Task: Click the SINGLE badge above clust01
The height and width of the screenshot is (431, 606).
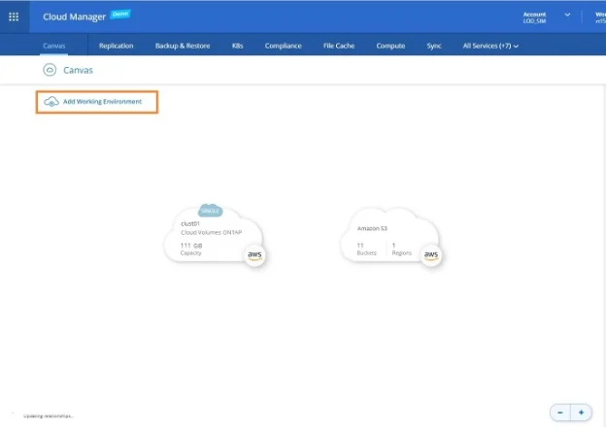Action: pos(210,210)
